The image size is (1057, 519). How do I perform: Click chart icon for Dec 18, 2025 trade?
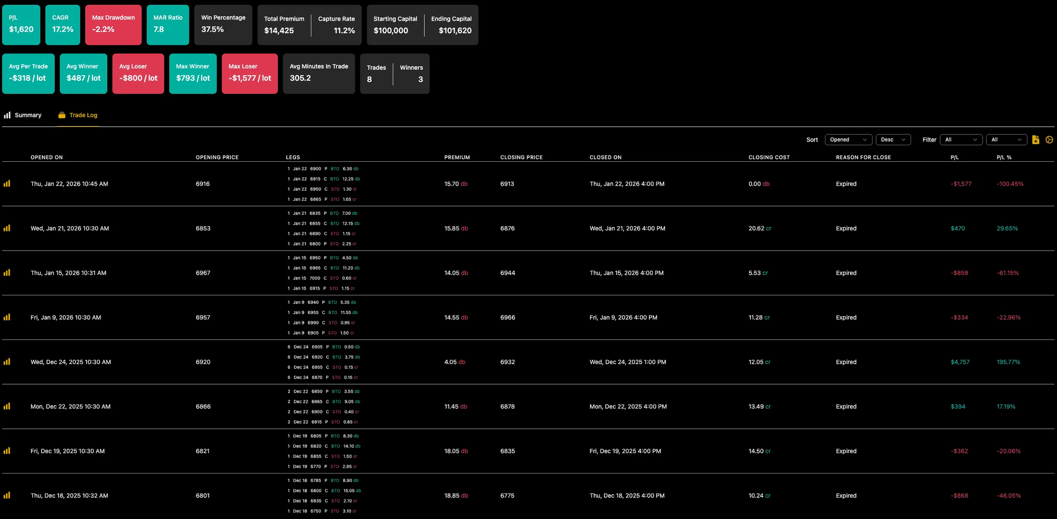click(7, 496)
